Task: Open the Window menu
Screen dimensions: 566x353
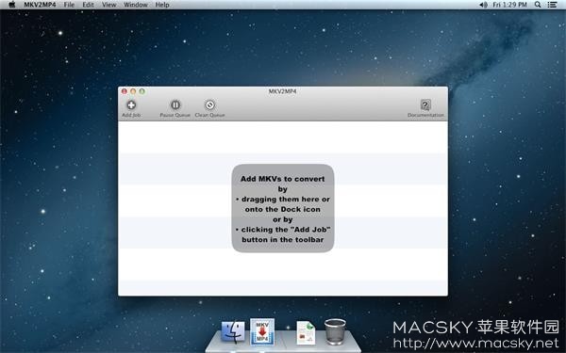Action: tap(136, 5)
